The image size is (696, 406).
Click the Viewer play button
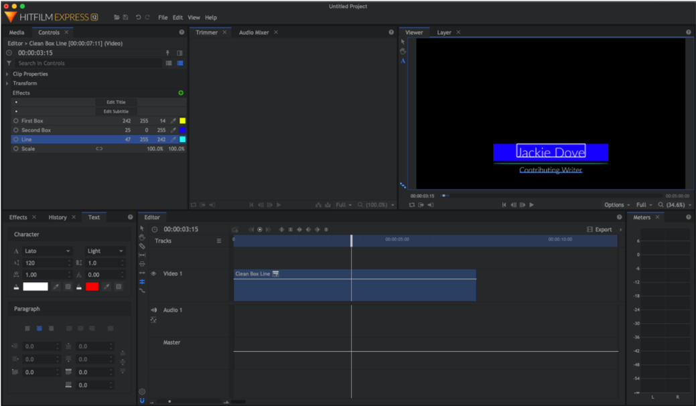click(x=532, y=204)
